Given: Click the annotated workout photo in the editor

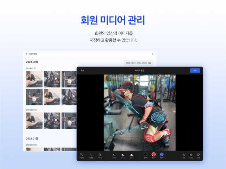Looking at the screenshot, I should (x=140, y=113).
